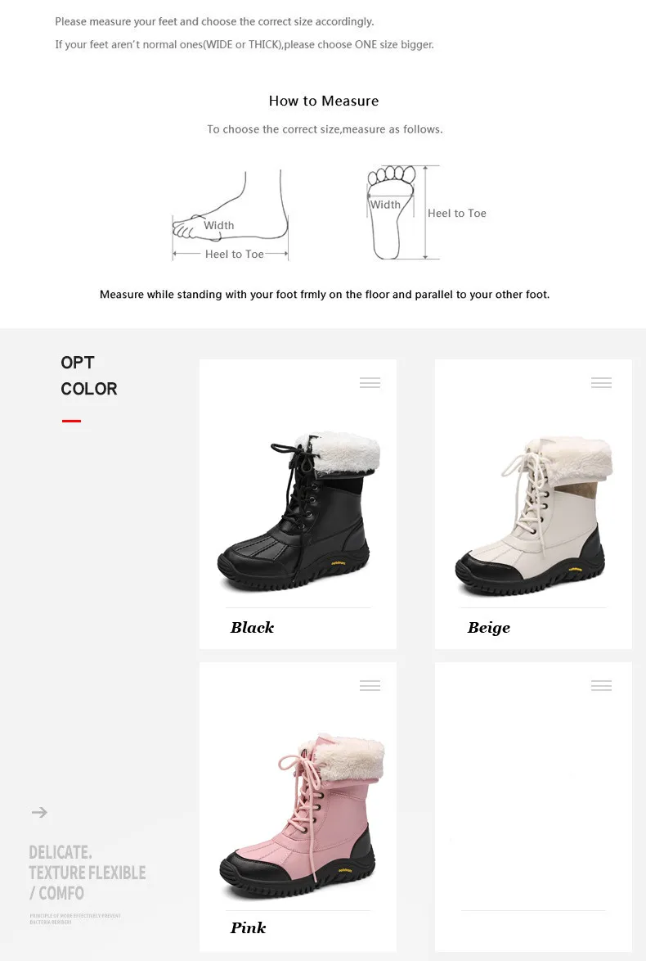Click the How to Measure heading
646x961 pixels.
click(x=324, y=102)
